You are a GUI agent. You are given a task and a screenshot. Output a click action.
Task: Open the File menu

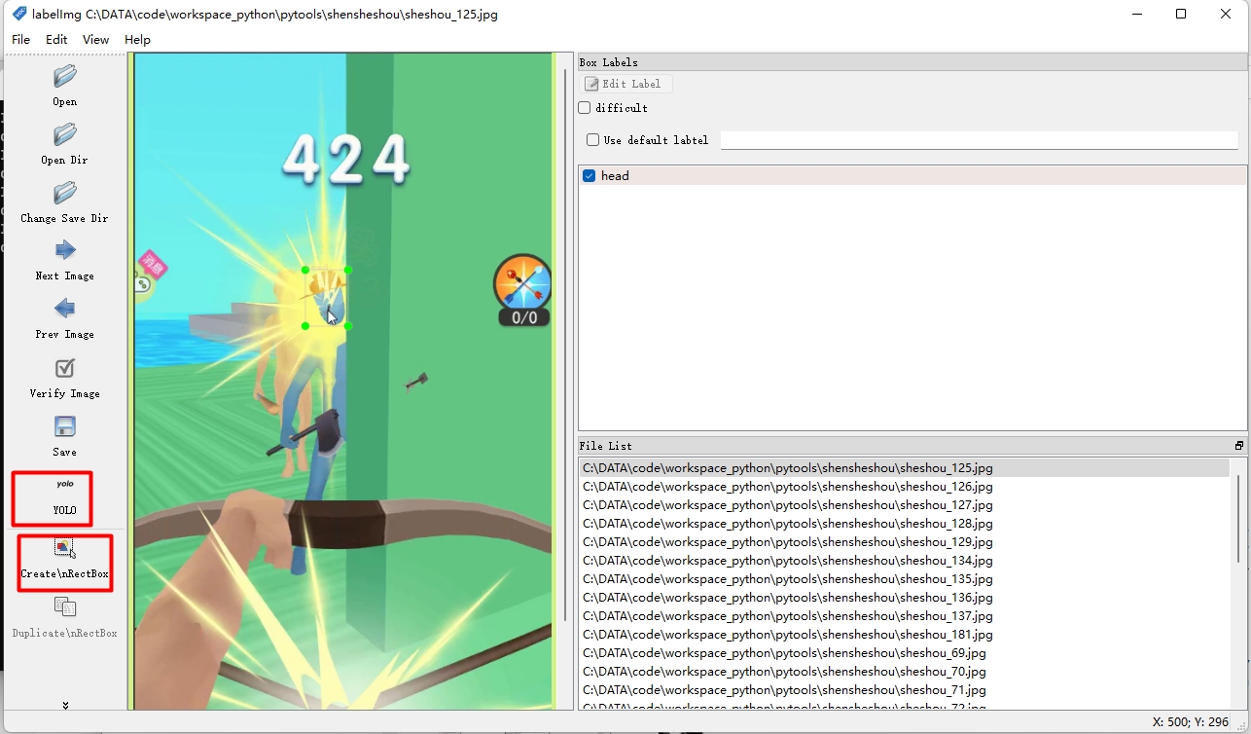point(20,40)
